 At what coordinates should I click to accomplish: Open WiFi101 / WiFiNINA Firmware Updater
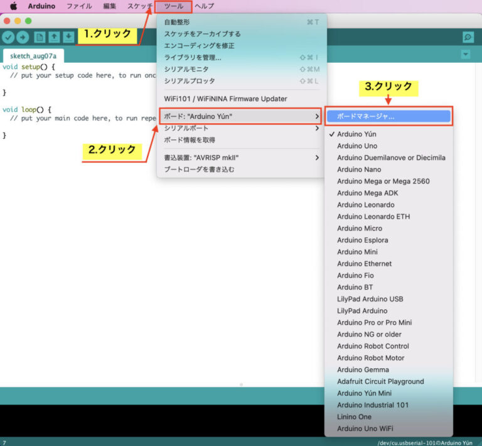pyautogui.click(x=225, y=99)
